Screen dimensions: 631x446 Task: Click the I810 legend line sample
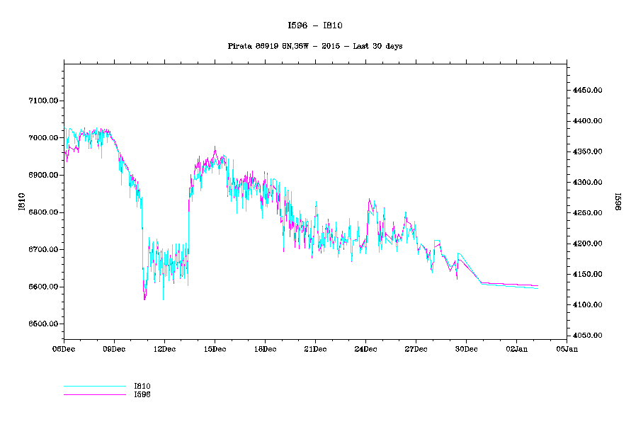click(94, 387)
